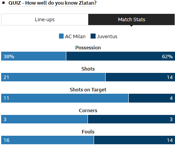The image size is (175, 145).
Task: Switch to the Line-ups tab
Action: point(45,20)
